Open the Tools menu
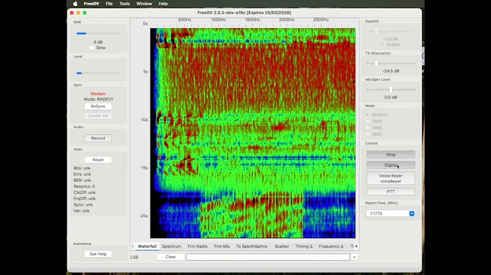Image resolution: width=491 pixels, height=275 pixels. pos(124,4)
